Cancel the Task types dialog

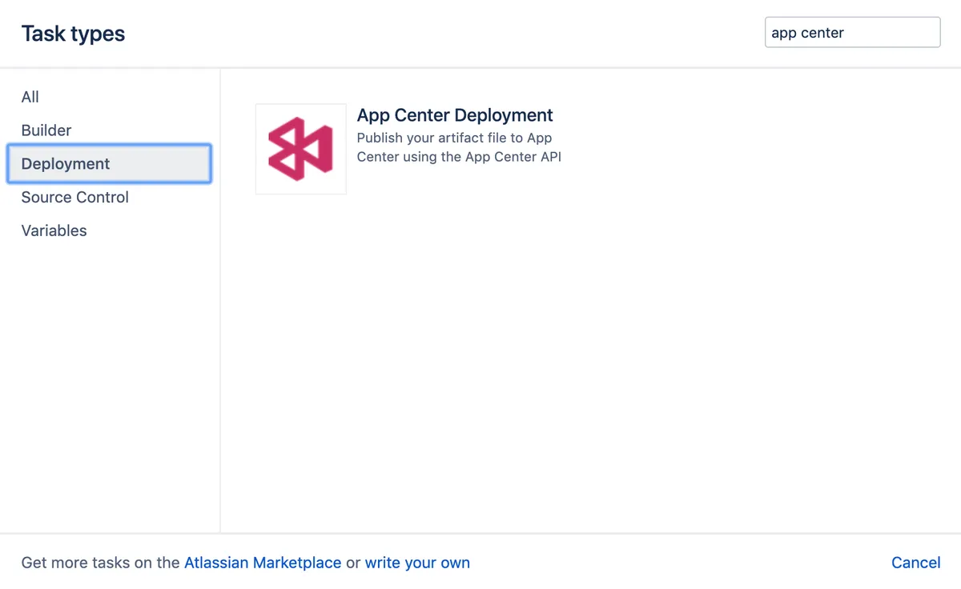pos(915,563)
